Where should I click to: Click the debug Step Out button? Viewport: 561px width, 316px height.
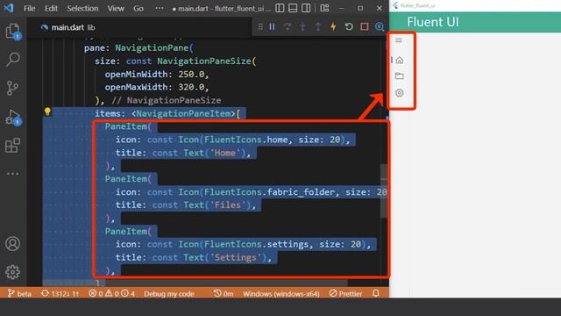(x=318, y=27)
